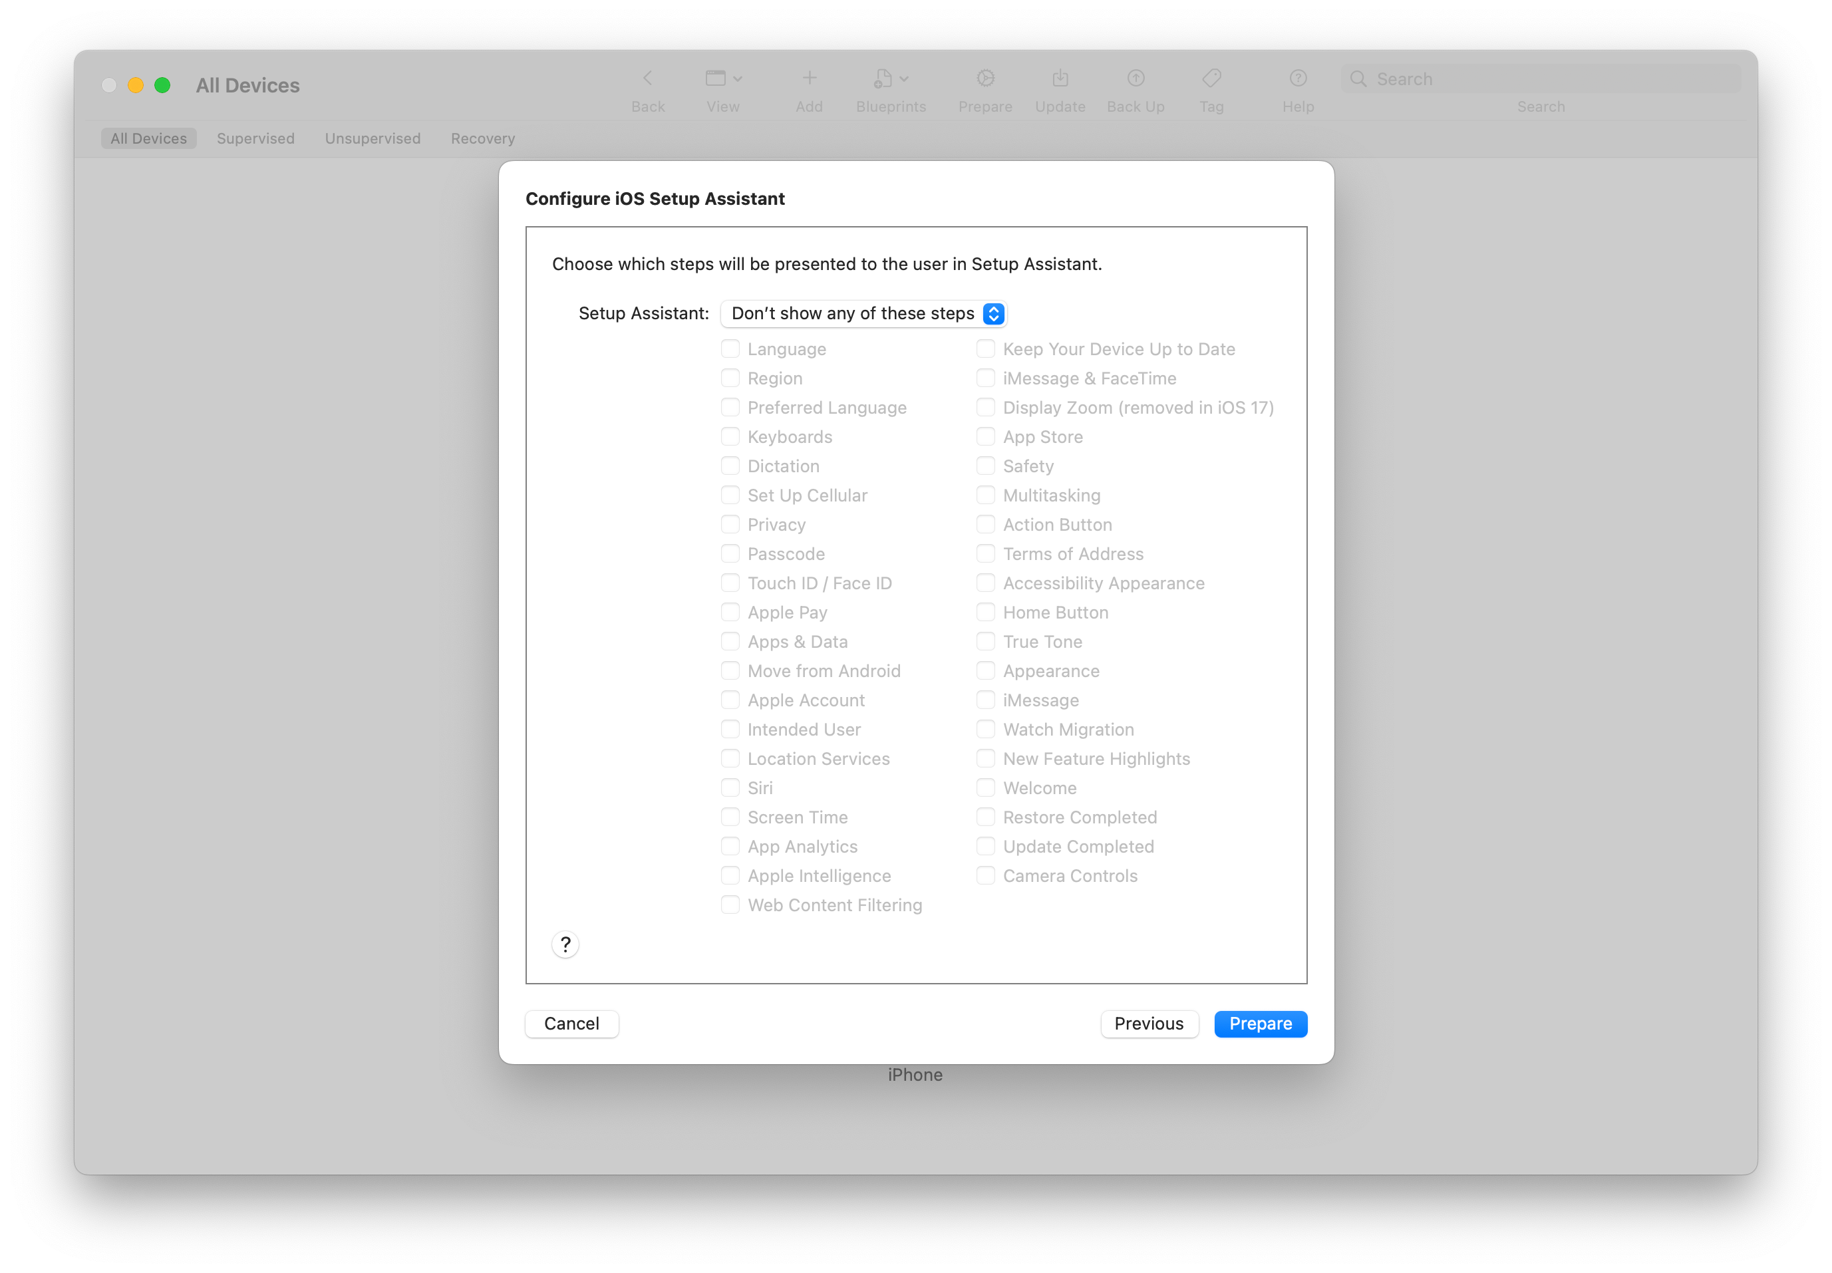Toggle the Screen Time checkbox

click(730, 817)
